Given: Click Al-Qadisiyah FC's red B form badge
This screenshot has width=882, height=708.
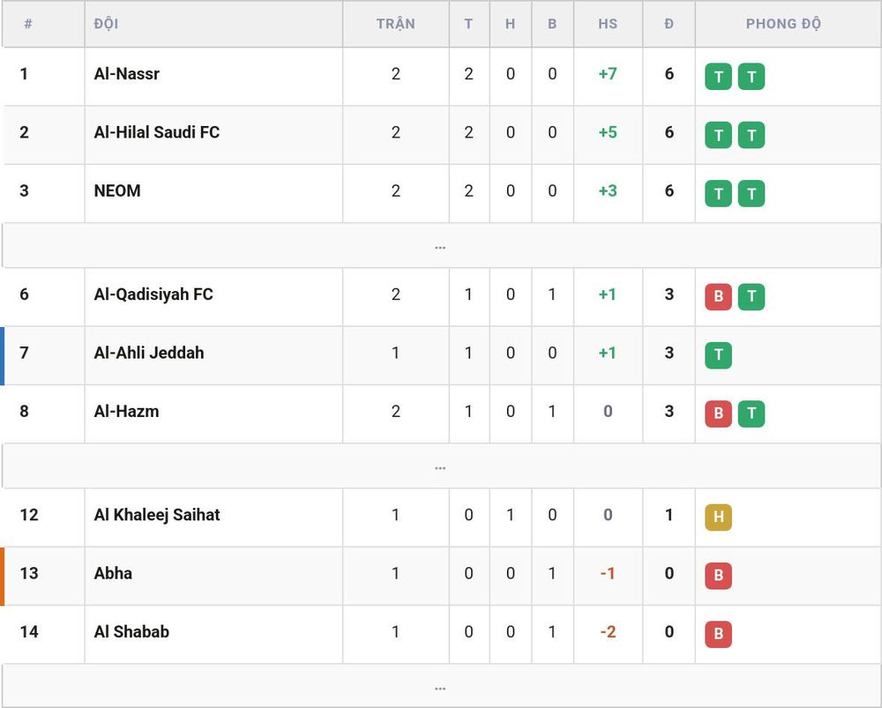Looking at the screenshot, I should coord(718,297).
